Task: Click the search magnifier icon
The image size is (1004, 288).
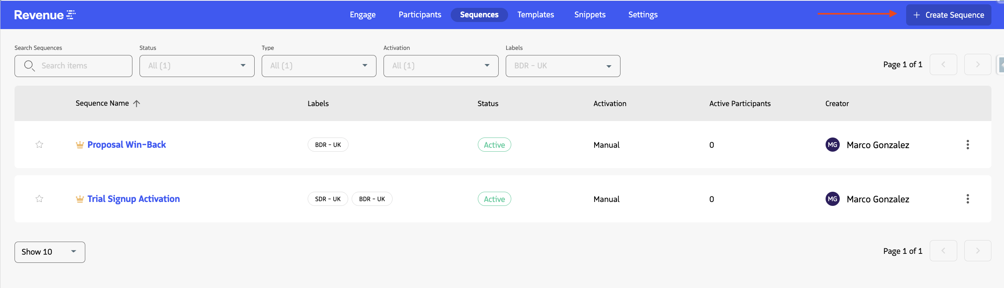Action: (x=29, y=66)
